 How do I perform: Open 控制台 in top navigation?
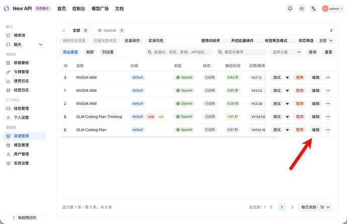[x=78, y=9]
